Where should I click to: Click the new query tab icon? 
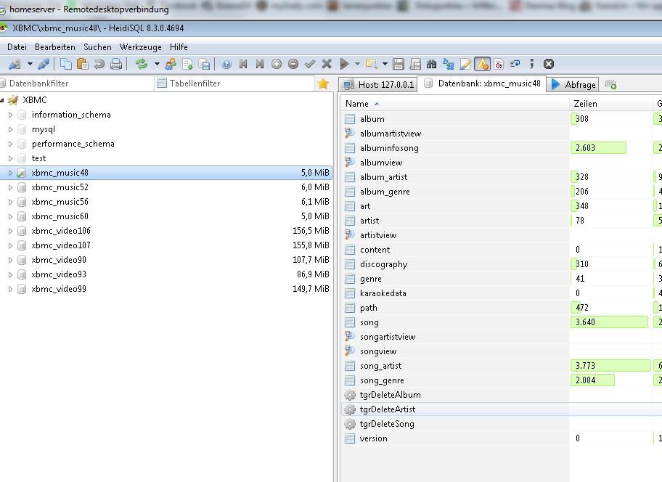[610, 85]
